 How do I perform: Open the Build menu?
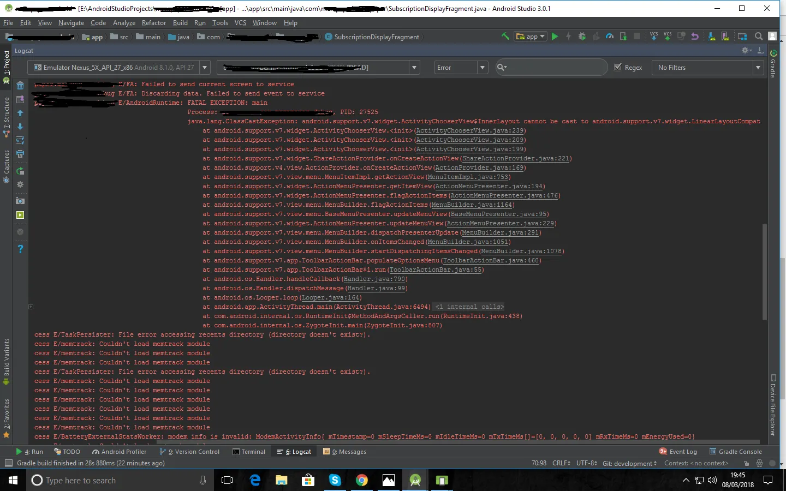[180, 23]
